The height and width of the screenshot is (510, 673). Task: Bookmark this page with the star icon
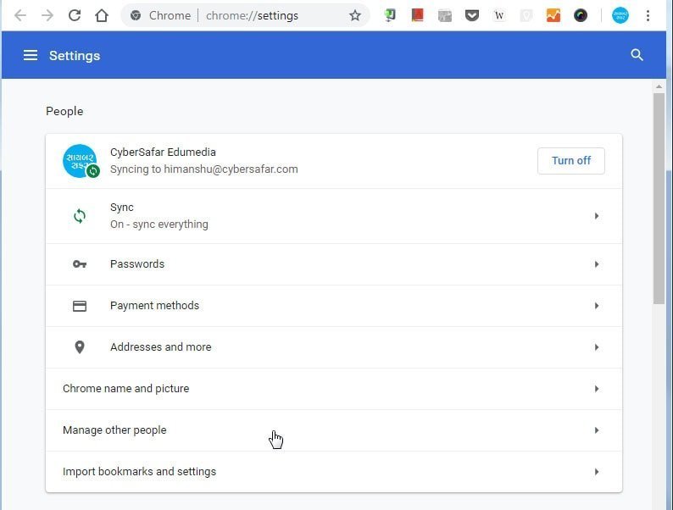point(355,15)
